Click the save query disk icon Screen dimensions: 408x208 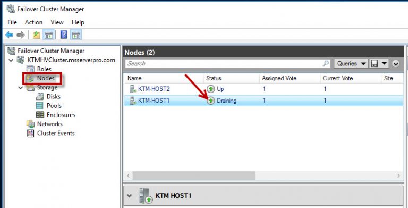[x=375, y=64]
